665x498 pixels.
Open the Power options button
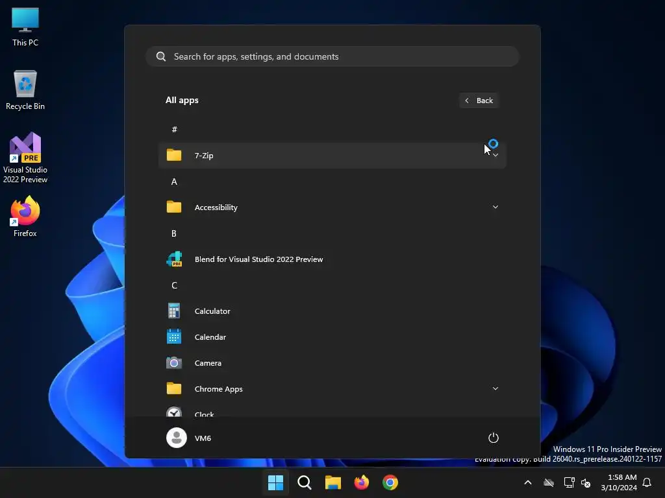point(494,438)
